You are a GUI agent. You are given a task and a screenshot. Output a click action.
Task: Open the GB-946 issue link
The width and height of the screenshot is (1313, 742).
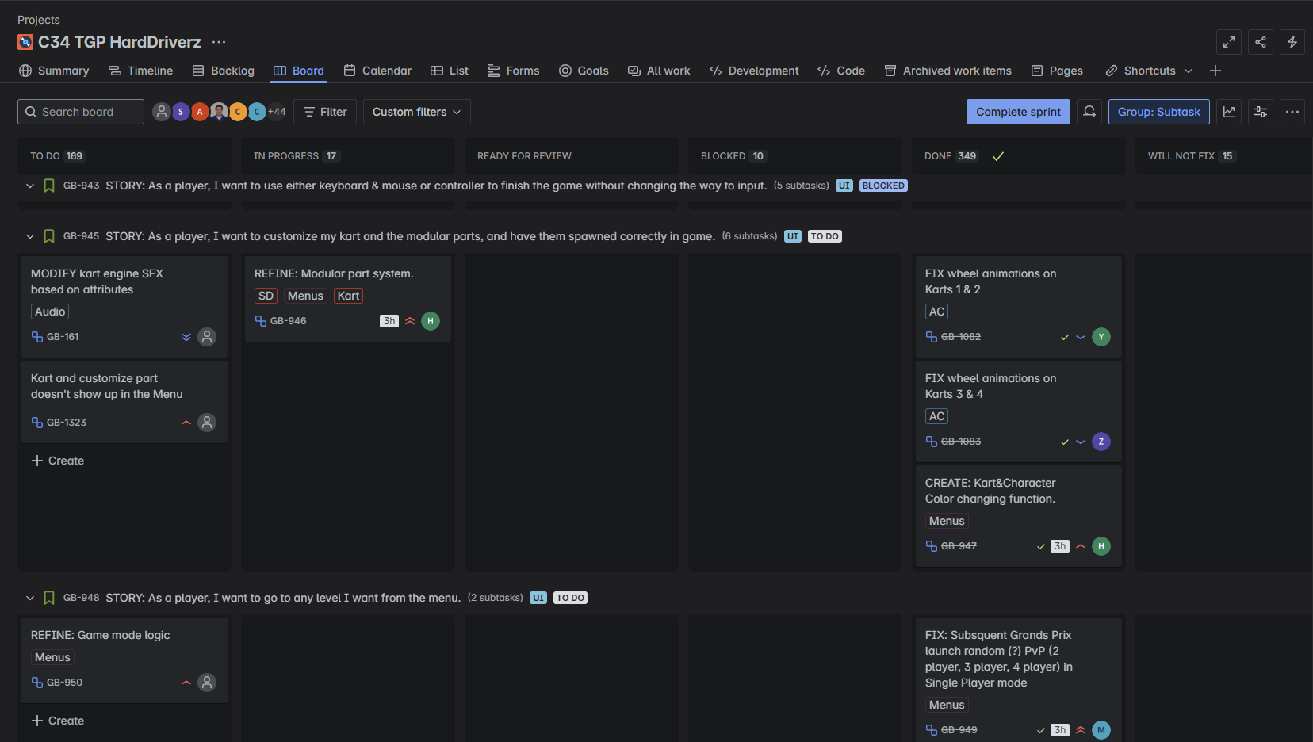288,321
